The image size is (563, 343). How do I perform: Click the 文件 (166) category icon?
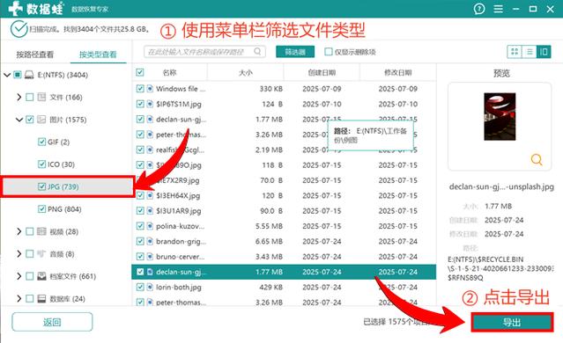click(41, 97)
